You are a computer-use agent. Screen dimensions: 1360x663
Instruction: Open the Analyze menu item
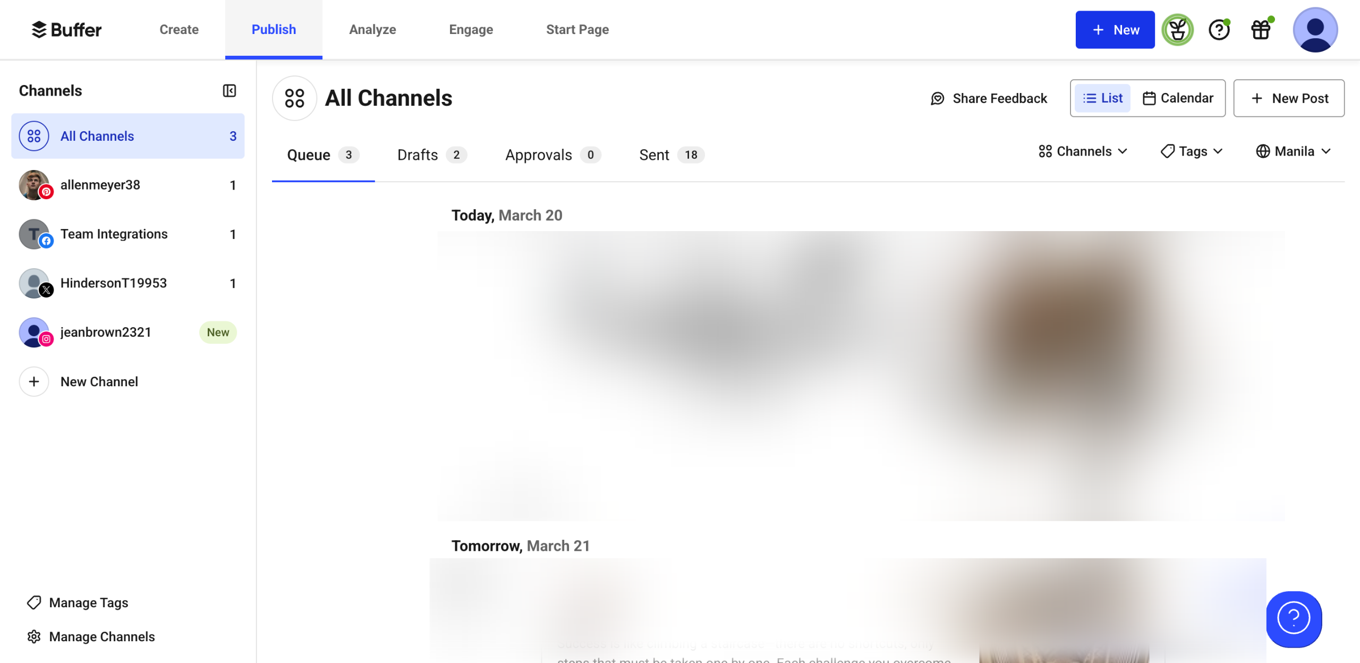click(372, 30)
